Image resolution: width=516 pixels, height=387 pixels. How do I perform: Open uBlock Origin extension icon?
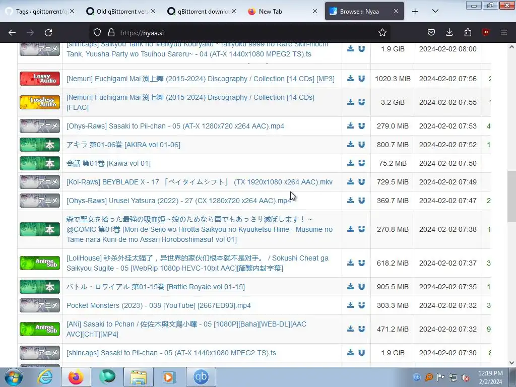[x=485, y=32]
